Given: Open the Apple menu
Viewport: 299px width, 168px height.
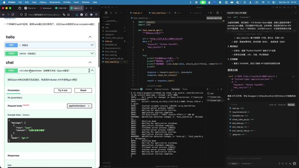Looking at the screenshot, I should click(x=4, y=2).
